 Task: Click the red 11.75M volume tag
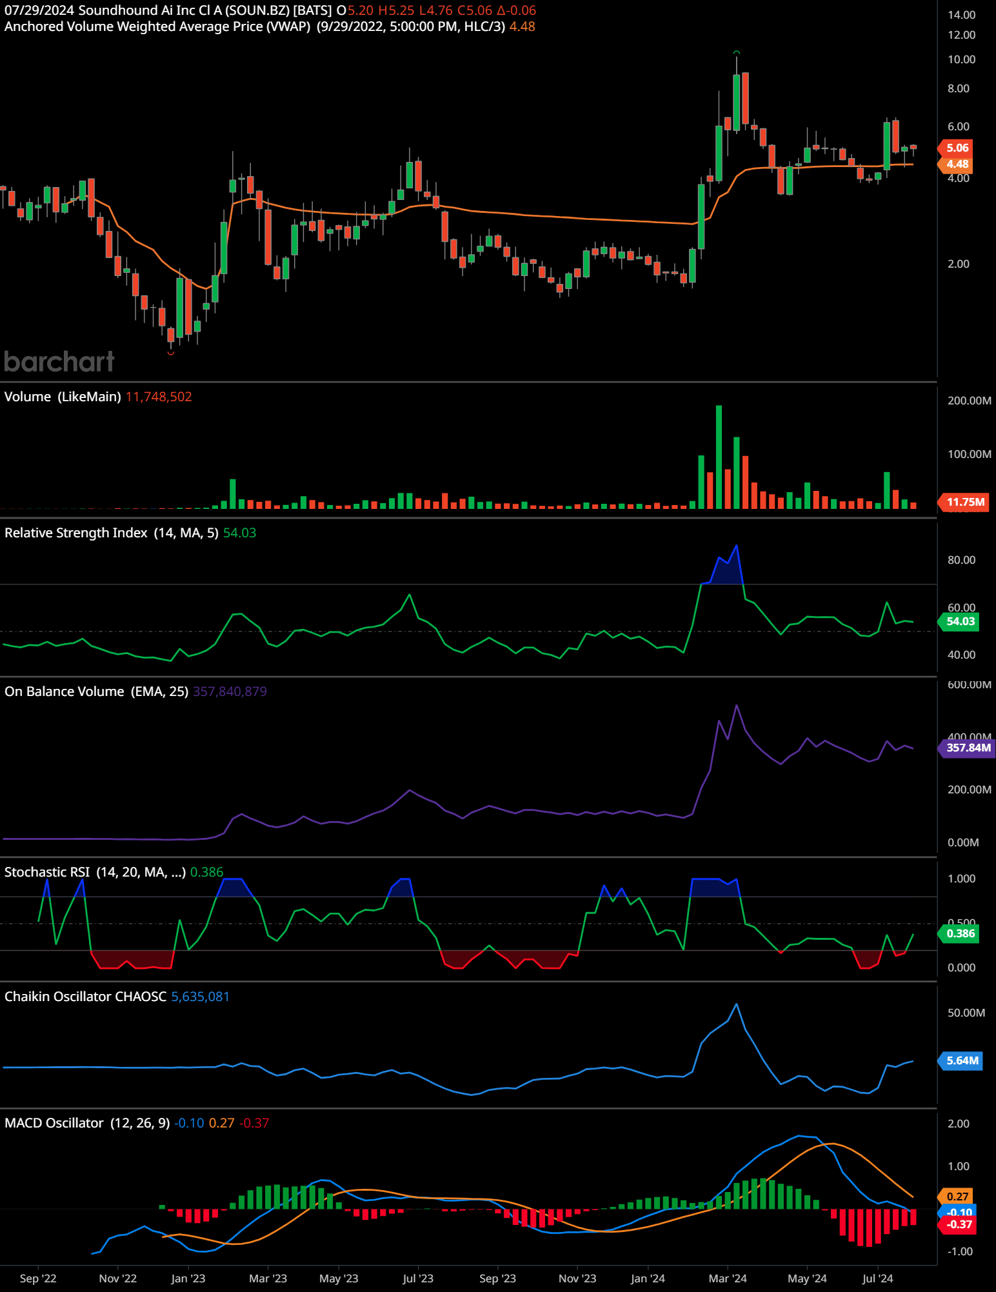pyautogui.click(x=964, y=502)
